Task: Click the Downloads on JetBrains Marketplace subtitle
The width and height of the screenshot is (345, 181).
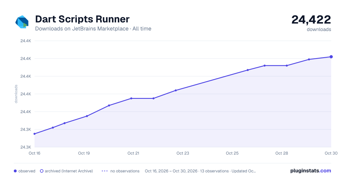Action: [x=93, y=29]
